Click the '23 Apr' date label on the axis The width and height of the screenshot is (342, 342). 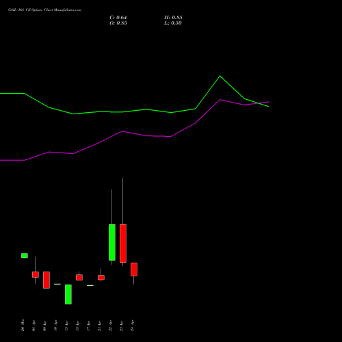[121, 326]
